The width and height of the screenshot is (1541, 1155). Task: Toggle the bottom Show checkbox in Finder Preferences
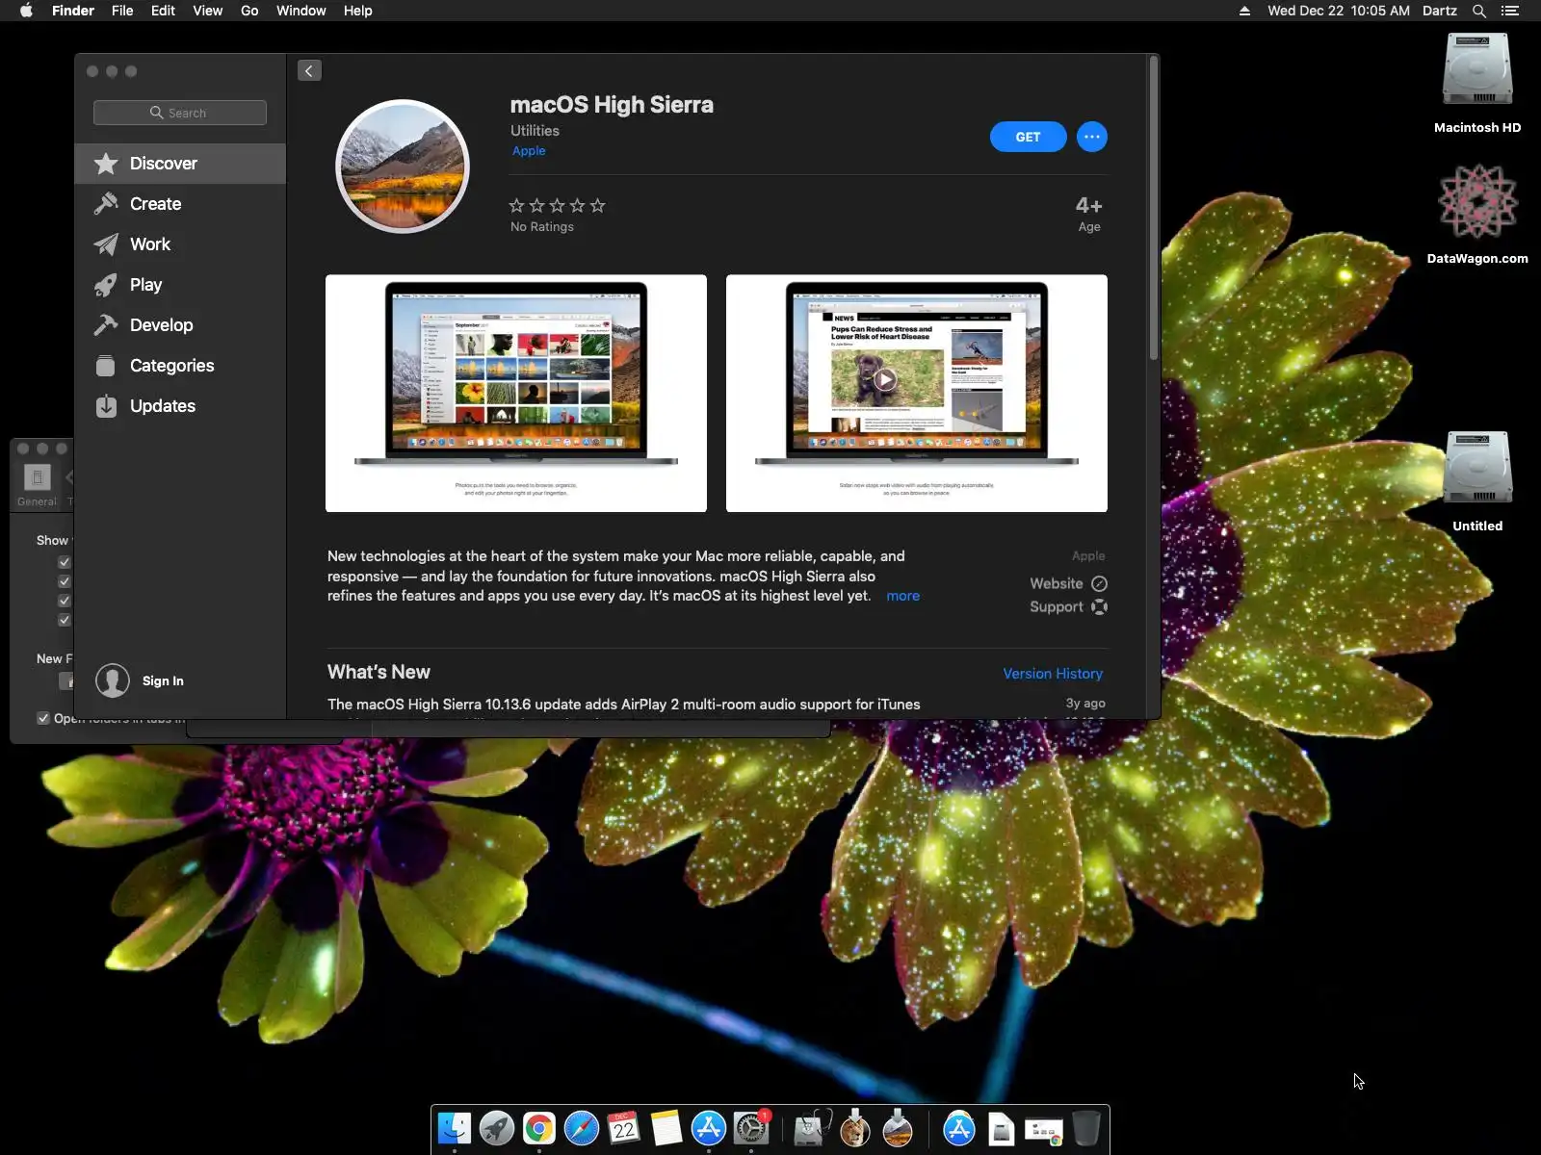(x=65, y=620)
